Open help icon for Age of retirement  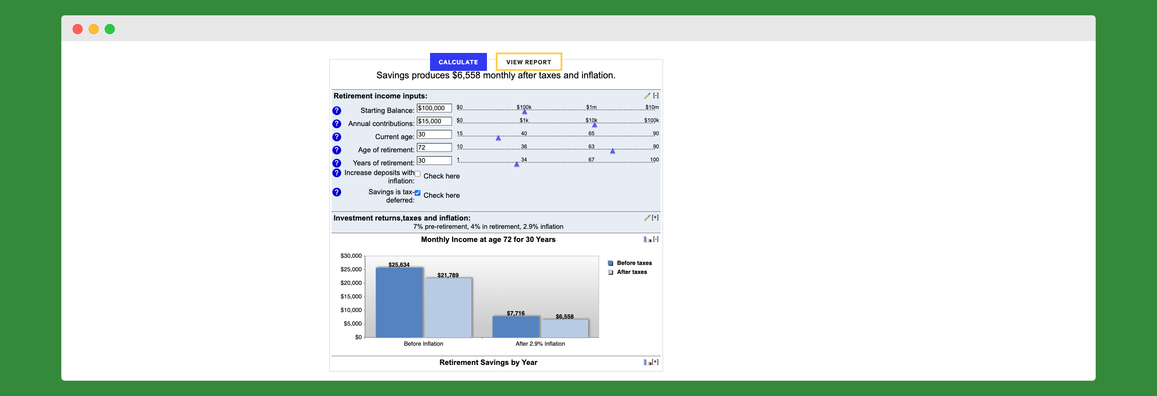point(336,150)
